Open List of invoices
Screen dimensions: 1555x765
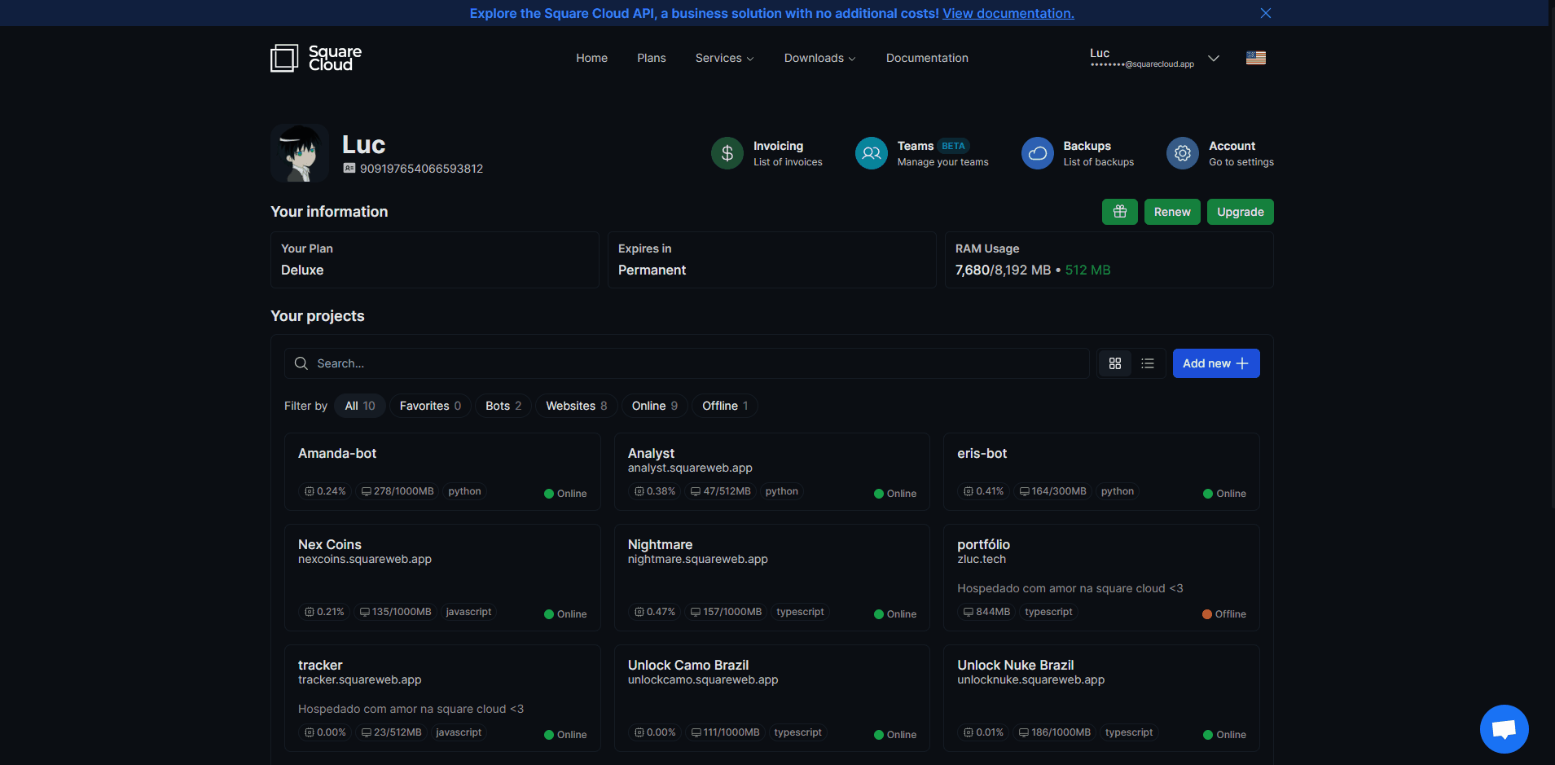(788, 162)
